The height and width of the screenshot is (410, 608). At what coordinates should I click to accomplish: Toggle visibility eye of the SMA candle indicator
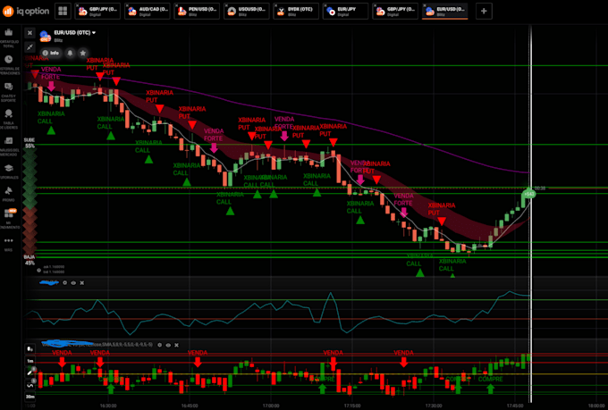tap(168, 345)
